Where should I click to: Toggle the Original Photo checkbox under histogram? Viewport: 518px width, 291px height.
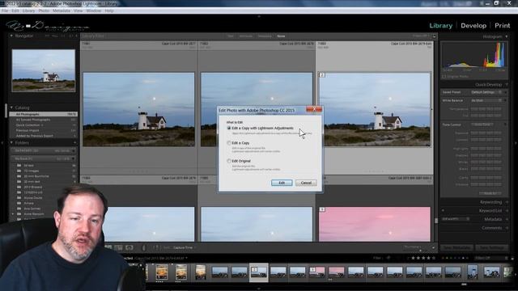pos(444,76)
